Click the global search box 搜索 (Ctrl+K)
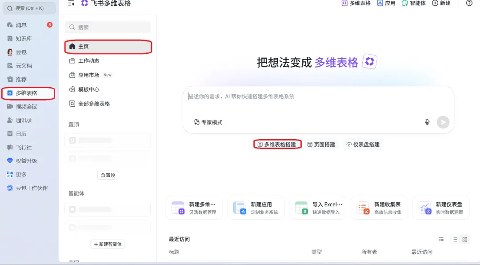This screenshot has width=480, height=265. (x=29, y=8)
